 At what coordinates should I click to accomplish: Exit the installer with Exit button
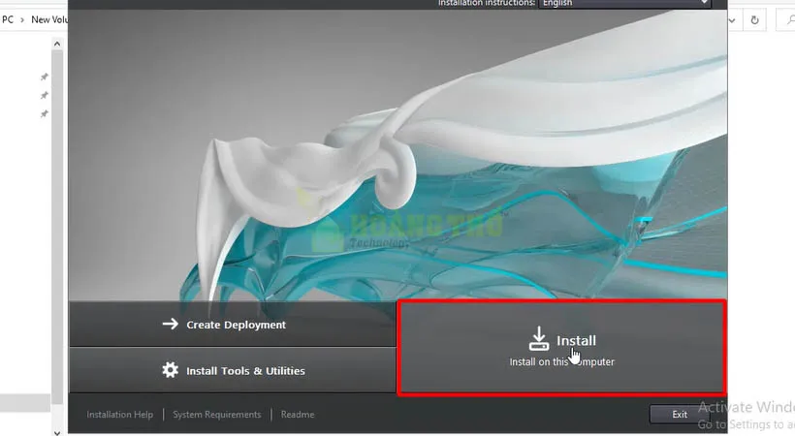coord(680,415)
